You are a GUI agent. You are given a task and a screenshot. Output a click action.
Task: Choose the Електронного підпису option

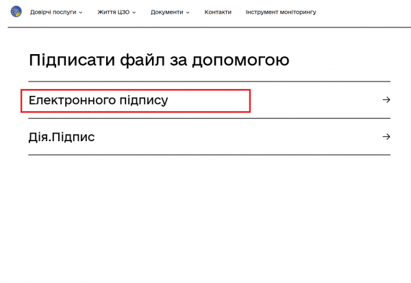[x=209, y=100]
